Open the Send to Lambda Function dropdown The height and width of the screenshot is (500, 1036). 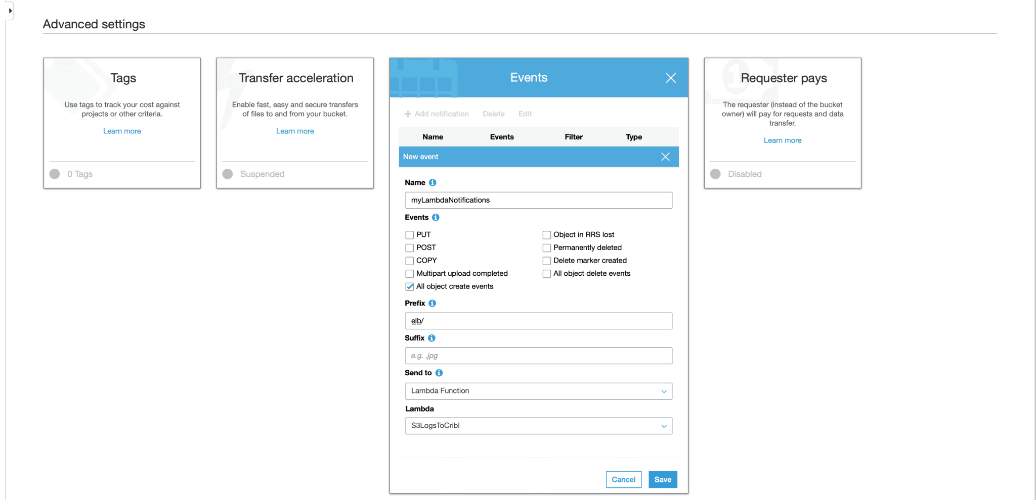(538, 391)
